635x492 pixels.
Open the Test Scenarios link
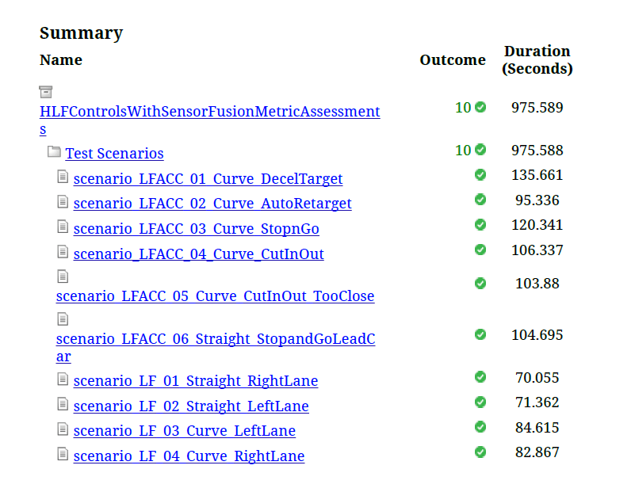click(115, 154)
